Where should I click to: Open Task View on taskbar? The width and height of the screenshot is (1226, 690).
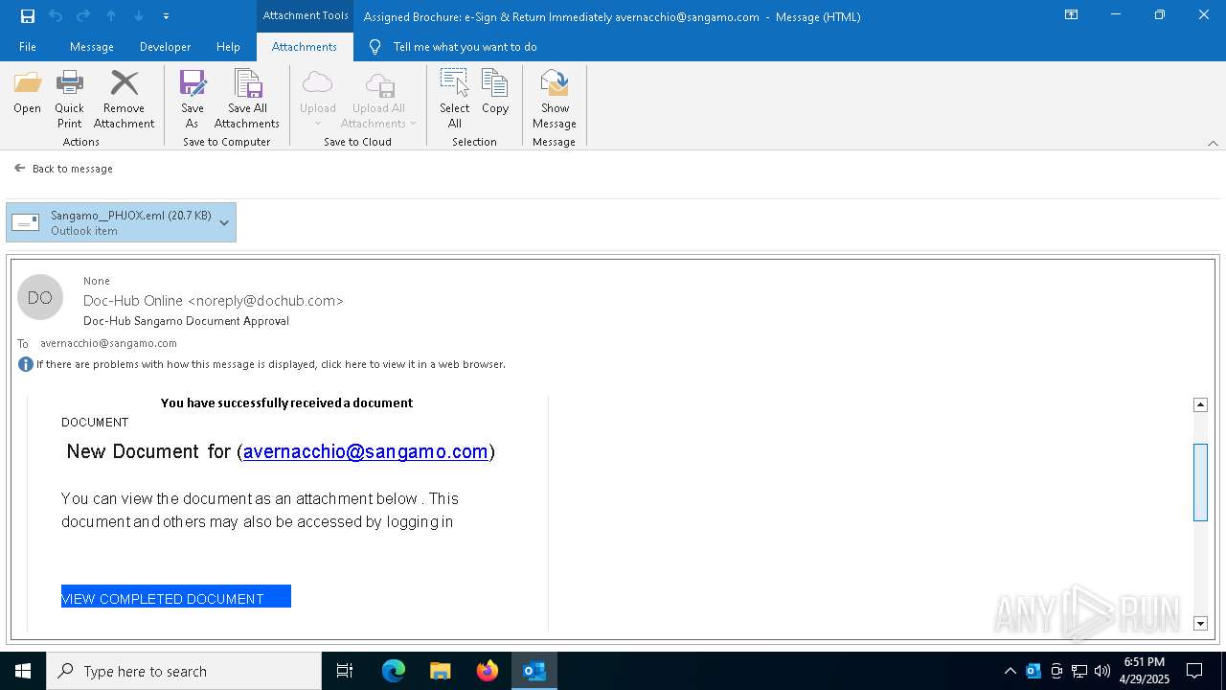(345, 671)
